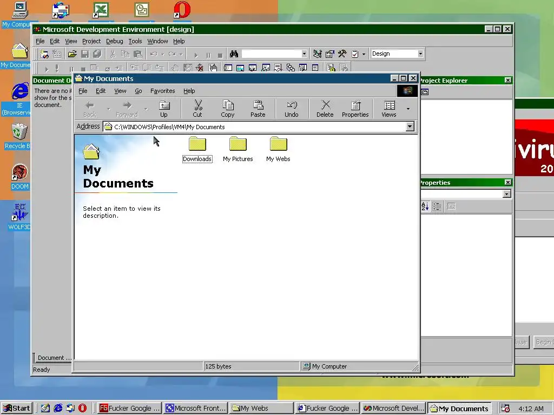Open Properties from My Documents toolbar

[x=355, y=109]
